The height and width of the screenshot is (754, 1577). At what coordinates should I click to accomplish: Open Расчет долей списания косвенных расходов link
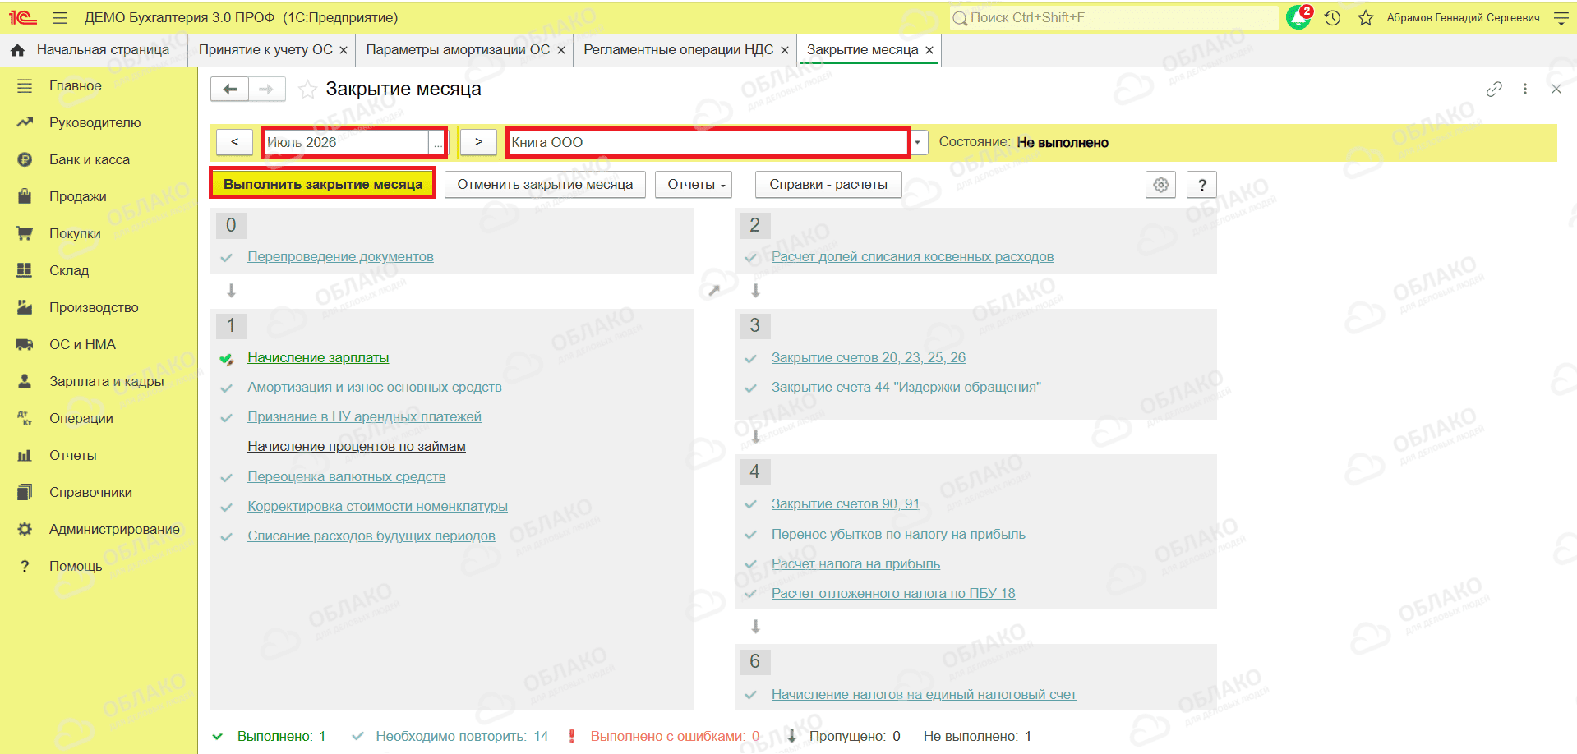pos(912,257)
